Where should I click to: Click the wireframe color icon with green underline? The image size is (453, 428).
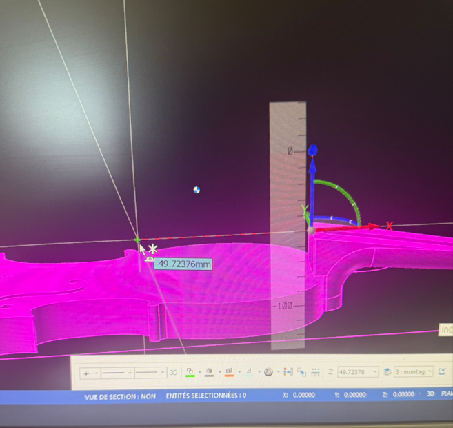[x=190, y=372]
